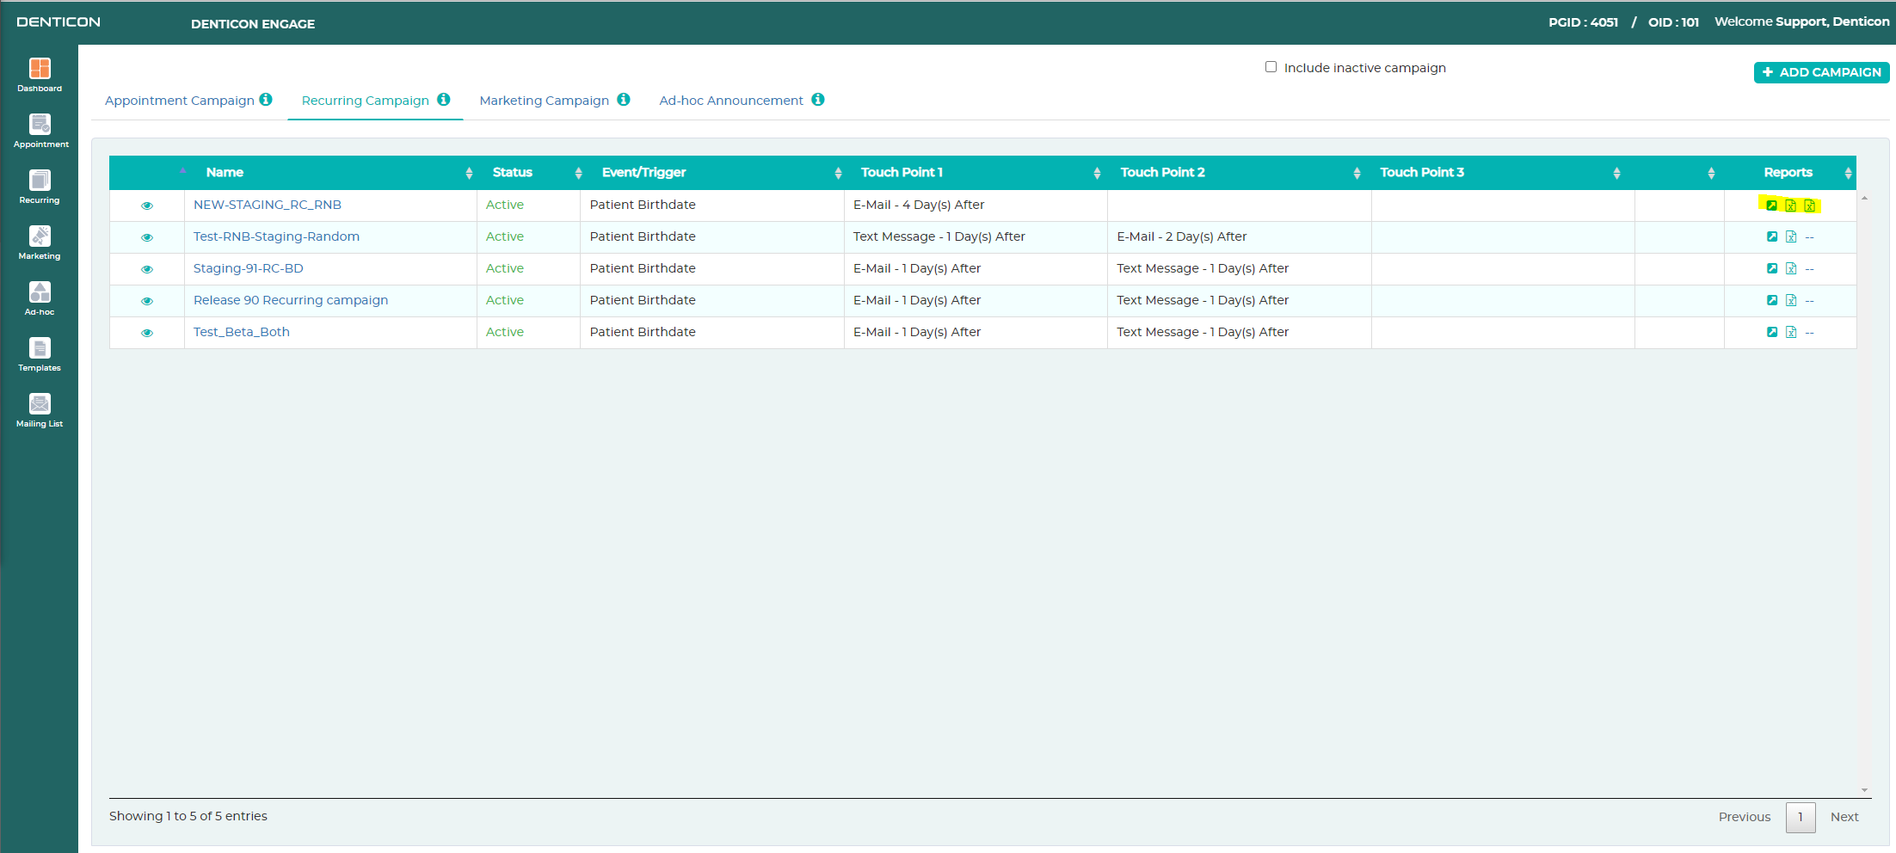Screen dimensions: 1896x853
Task: Click the DENTICON logo
Action: pyautogui.click(x=58, y=22)
